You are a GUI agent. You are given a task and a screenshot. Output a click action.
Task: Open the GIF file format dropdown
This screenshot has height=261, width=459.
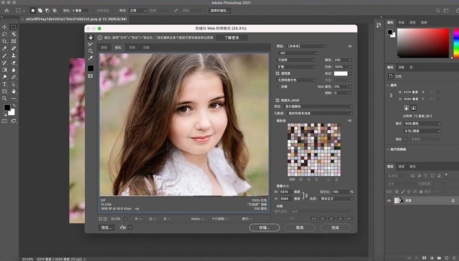[x=298, y=53]
